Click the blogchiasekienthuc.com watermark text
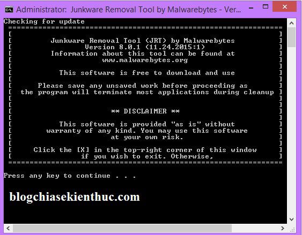The image size is (302, 235). [x=75, y=197]
